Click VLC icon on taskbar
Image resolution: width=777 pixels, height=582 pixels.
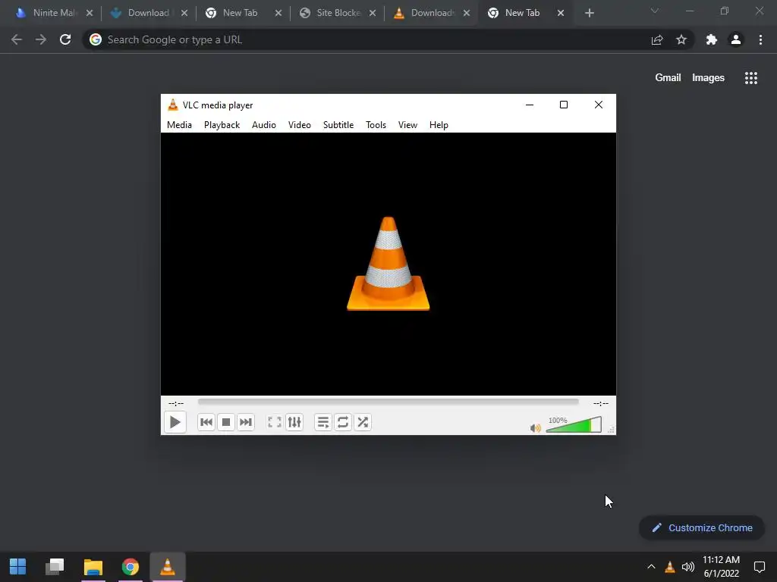pyautogui.click(x=168, y=567)
